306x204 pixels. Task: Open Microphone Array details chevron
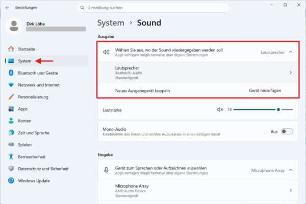(x=291, y=190)
